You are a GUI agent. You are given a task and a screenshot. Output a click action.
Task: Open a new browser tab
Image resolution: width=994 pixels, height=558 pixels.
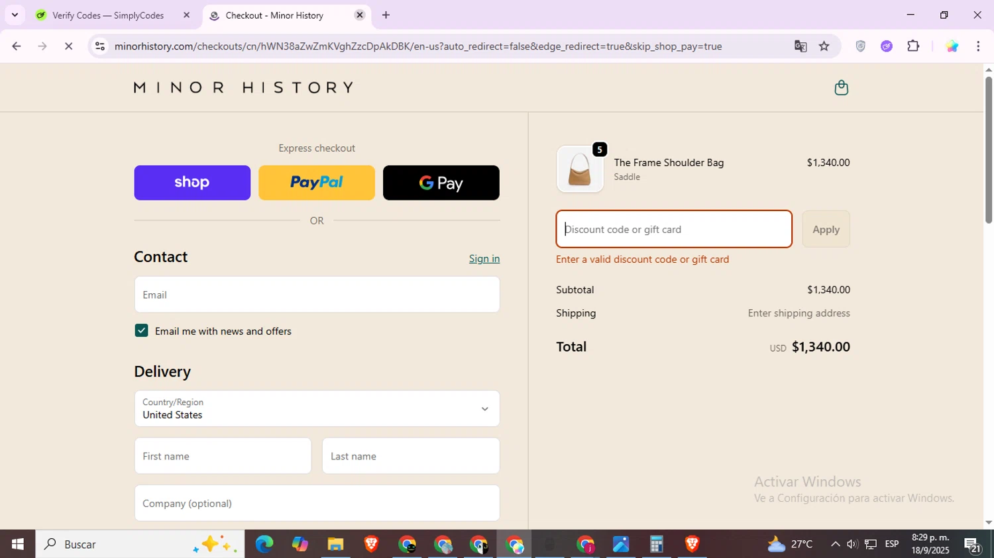(x=386, y=15)
